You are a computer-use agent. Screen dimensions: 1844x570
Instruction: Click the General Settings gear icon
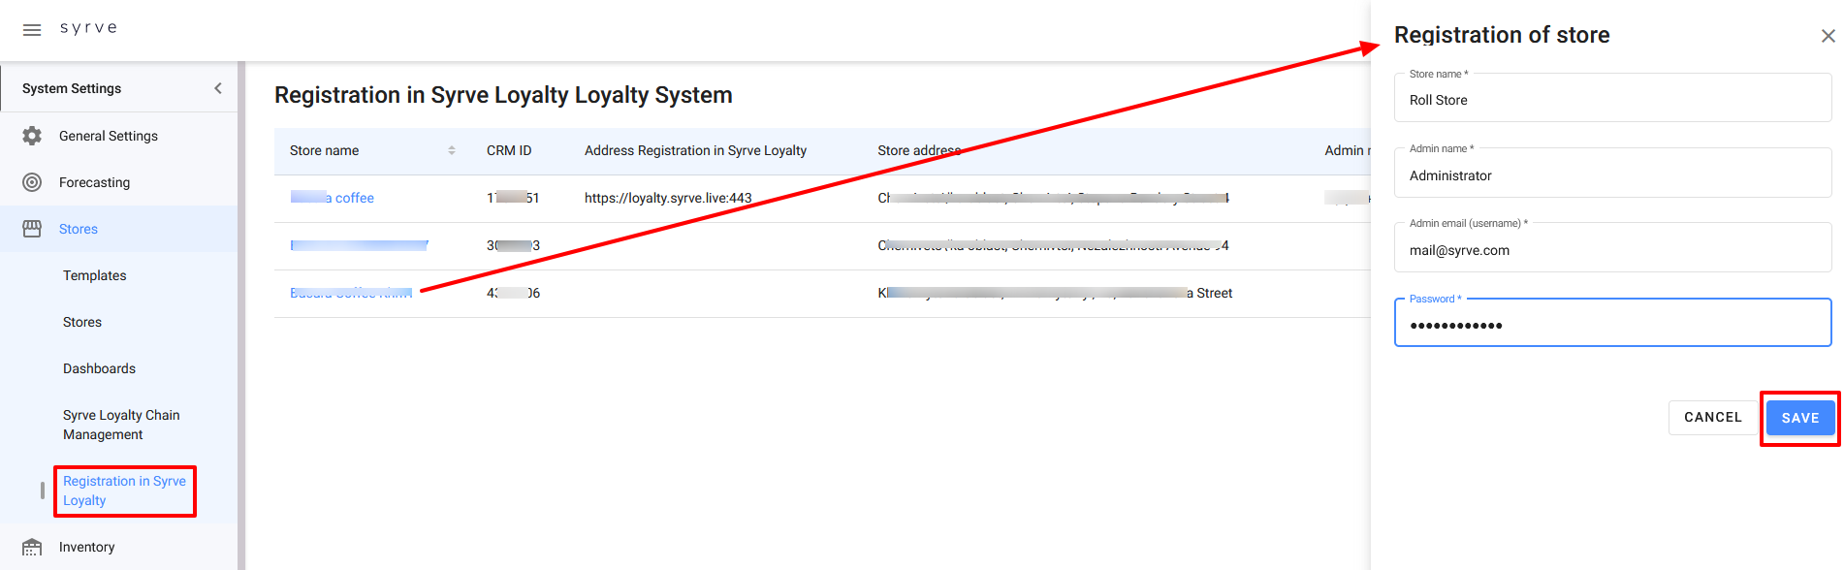coord(32,136)
